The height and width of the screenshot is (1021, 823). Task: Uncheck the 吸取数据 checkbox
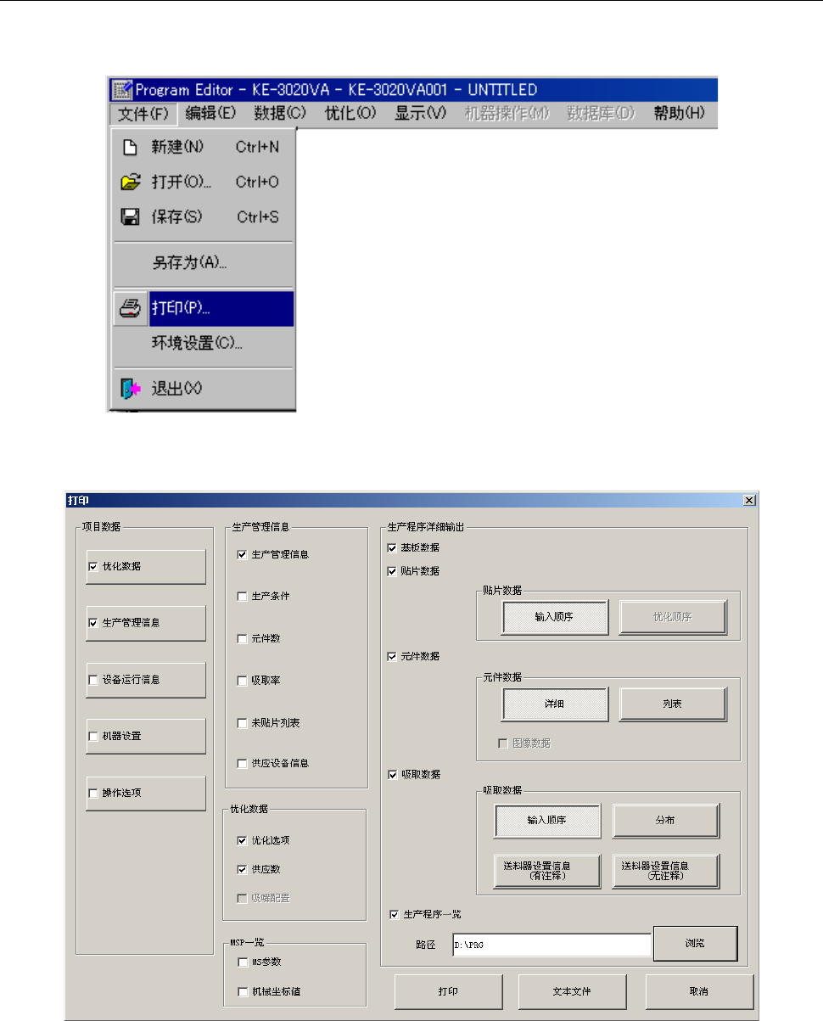tap(392, 774)
